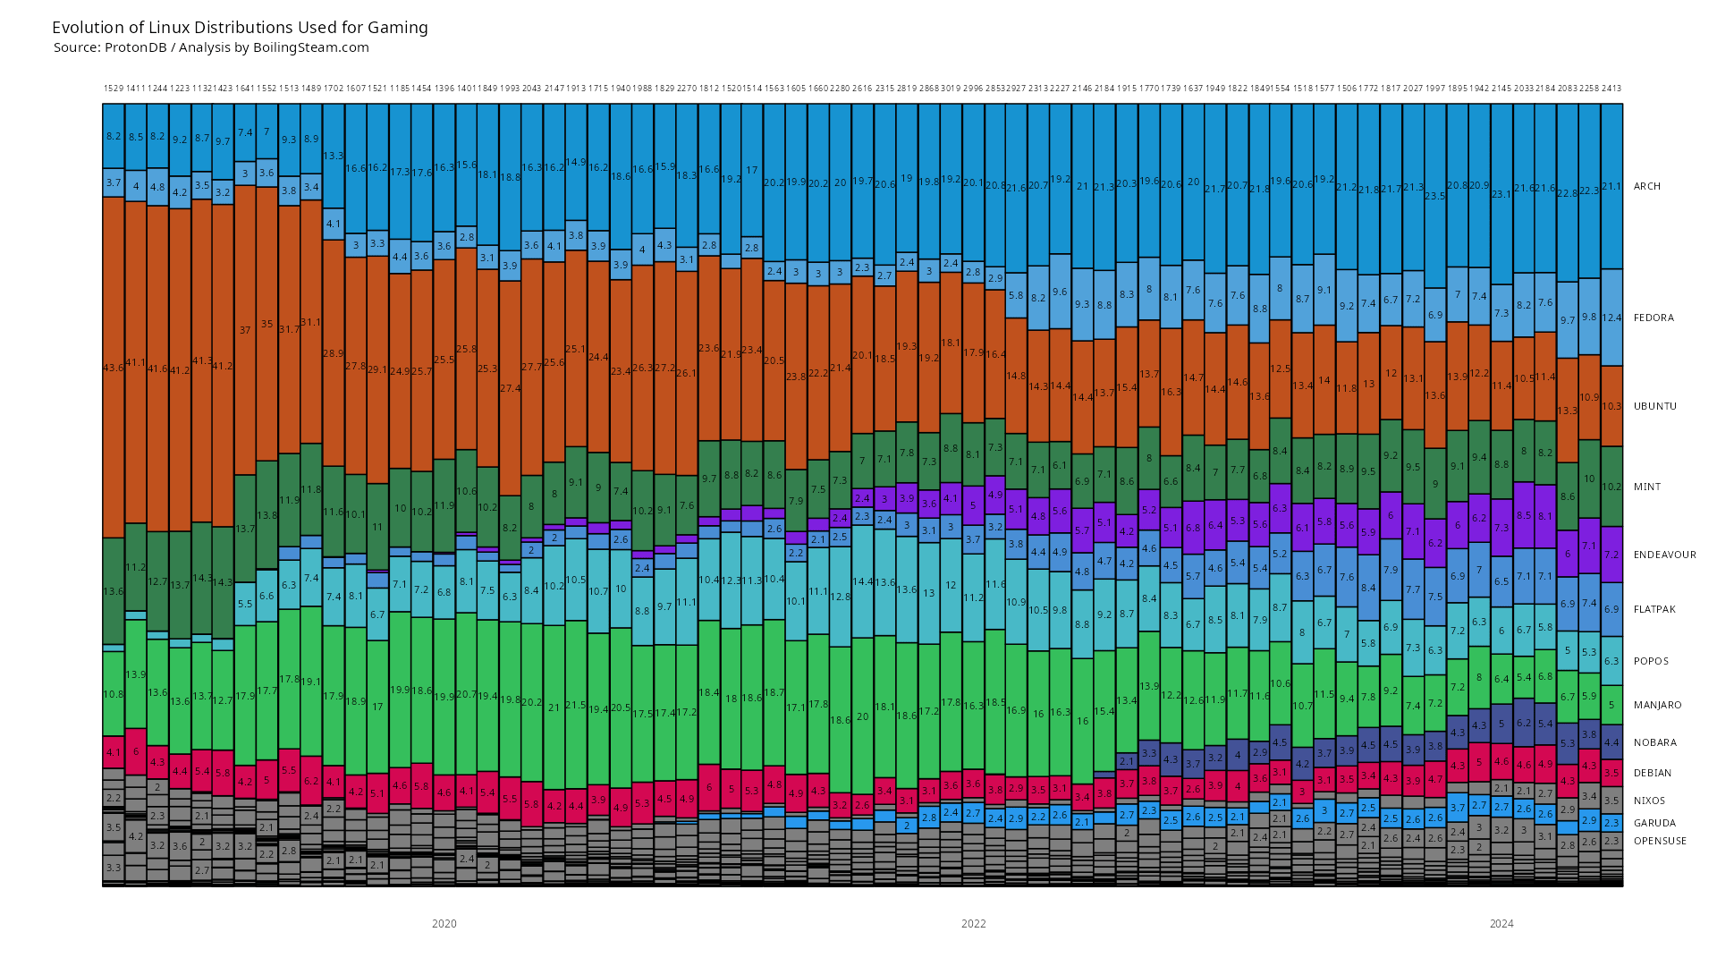Viewport: 1717px width, 966px height.
Task: Select the NIXOS legend label
Action: (x=1649, y=801)
